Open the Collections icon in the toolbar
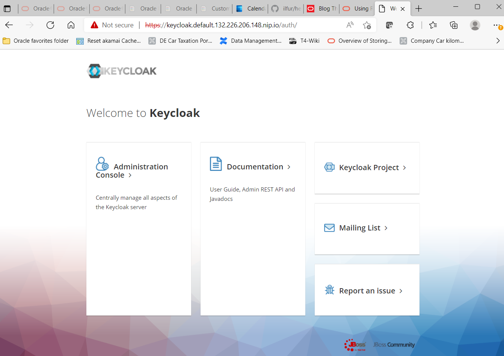This screenshot has width=504, height=356. pos(454,25)
